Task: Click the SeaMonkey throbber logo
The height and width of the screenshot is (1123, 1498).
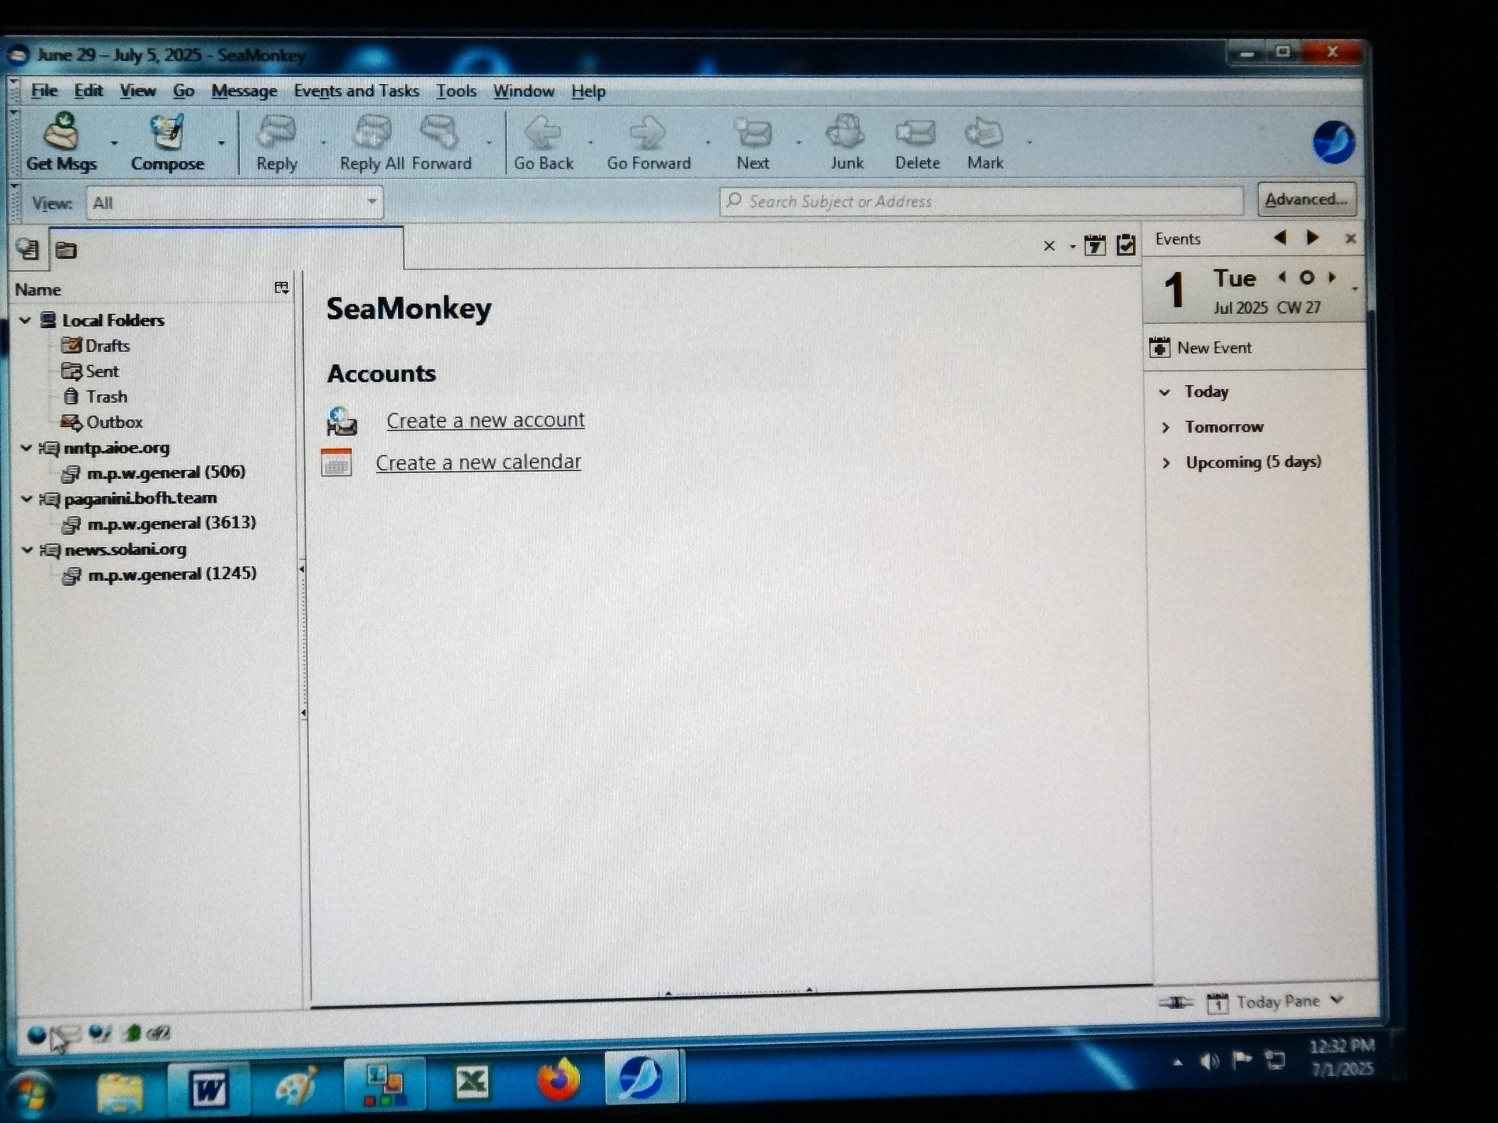Action: (1333, 142)
